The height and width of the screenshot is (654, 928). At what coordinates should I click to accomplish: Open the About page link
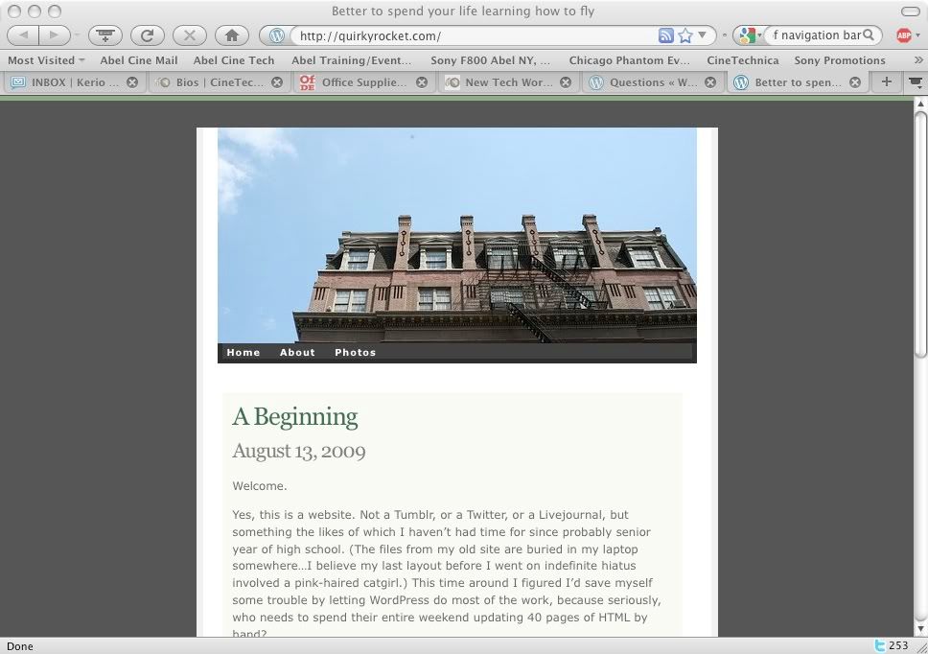click(297, 353)
